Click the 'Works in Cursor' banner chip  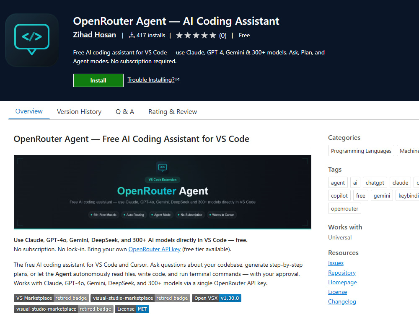(x=222, y=215)
